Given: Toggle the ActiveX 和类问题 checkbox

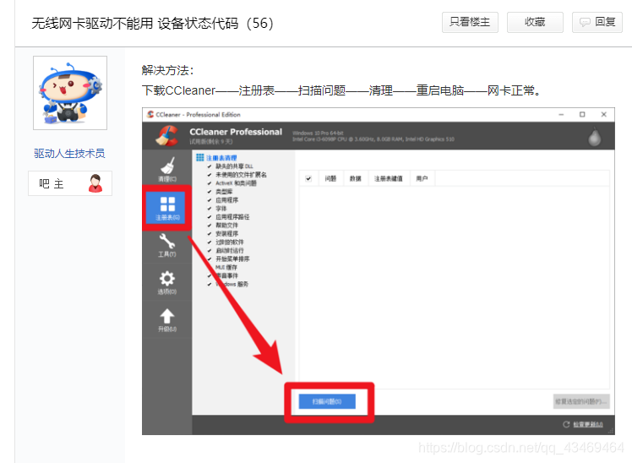Looking at the screenshot, I should pos(210,183).
